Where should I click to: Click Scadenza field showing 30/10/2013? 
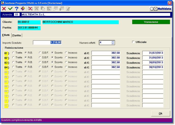153,67
